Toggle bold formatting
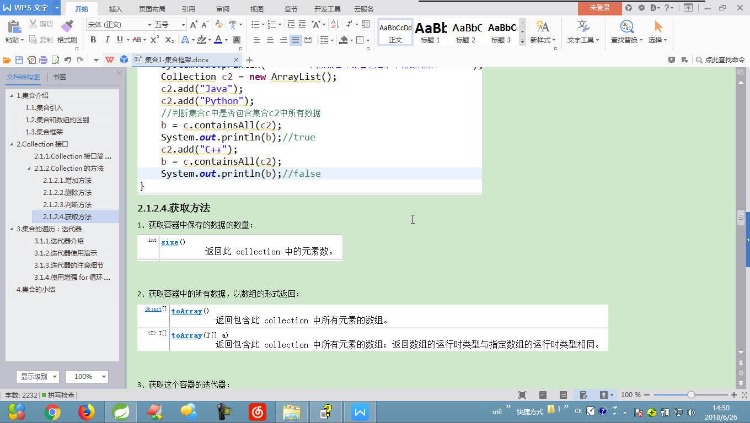Image resolution: width=750 pixels, height=423 pixels. [93, 40]
